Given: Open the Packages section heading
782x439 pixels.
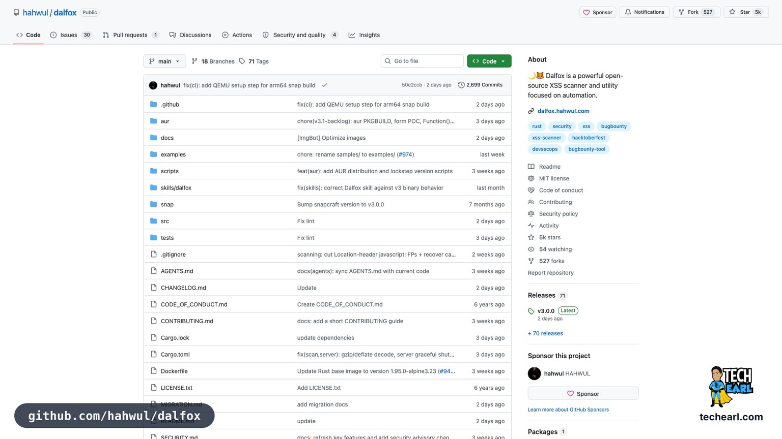Looking at the screenshot, I should coord(543,432).
